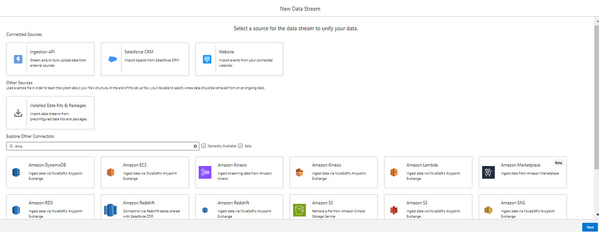Click the "Other Sources" heading
Screen dimensions: 599x232
20,83
